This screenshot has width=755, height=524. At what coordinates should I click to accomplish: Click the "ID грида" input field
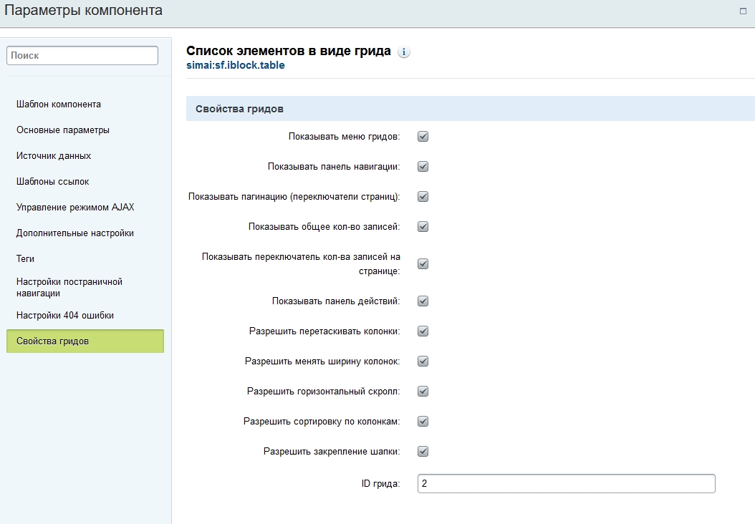566,484
